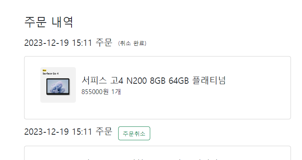
Task: Click the 8GB memory text in the product name
Action: [158, 81]
